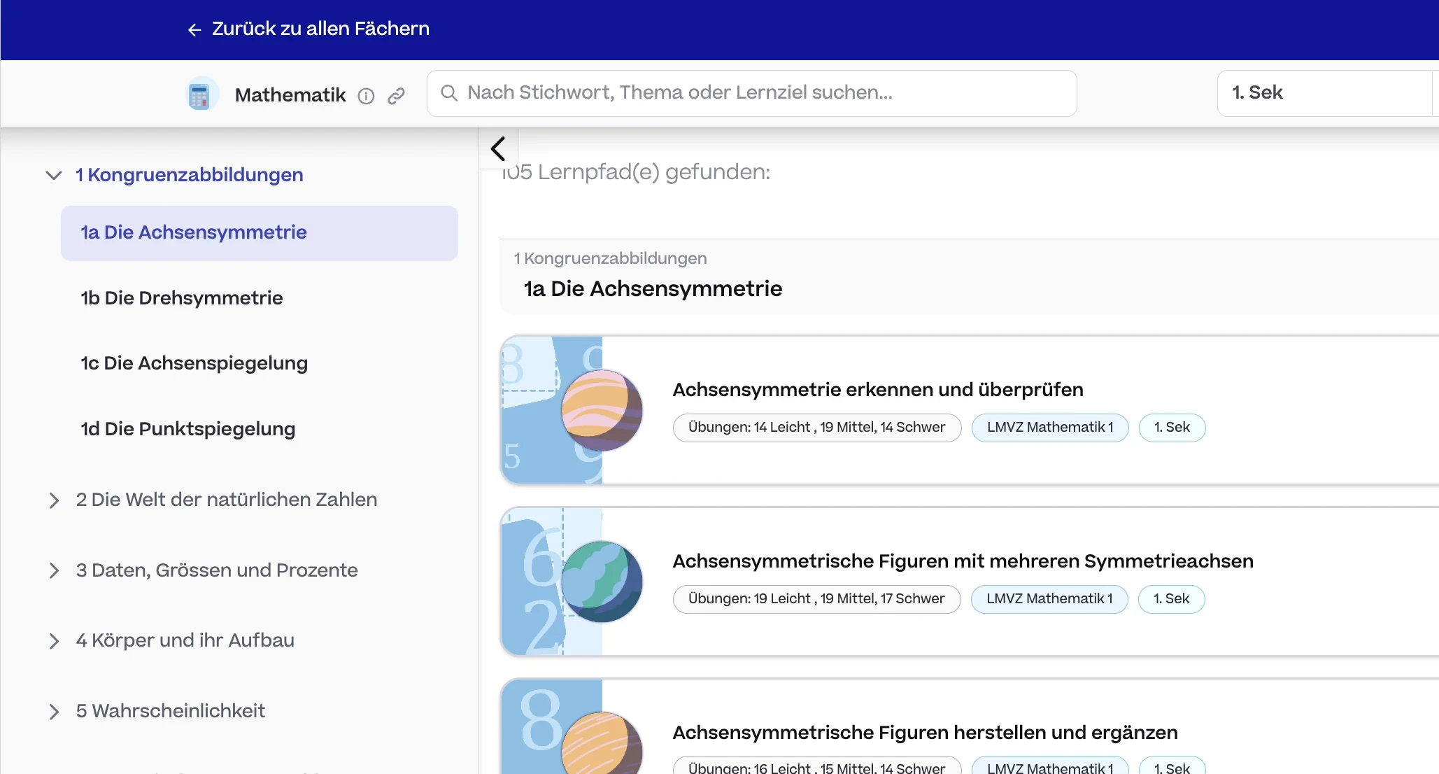Select 1a Die Achsensymmetrie in sidebar

(260, 233)
